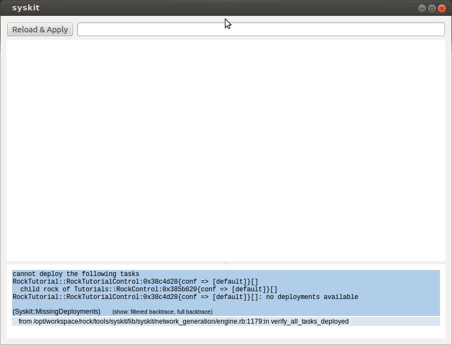Viewport: 452px width, 345px height.
Task: Click the first RockTutorialControl:0x38c4d28 line
Action: coord(135,281)
